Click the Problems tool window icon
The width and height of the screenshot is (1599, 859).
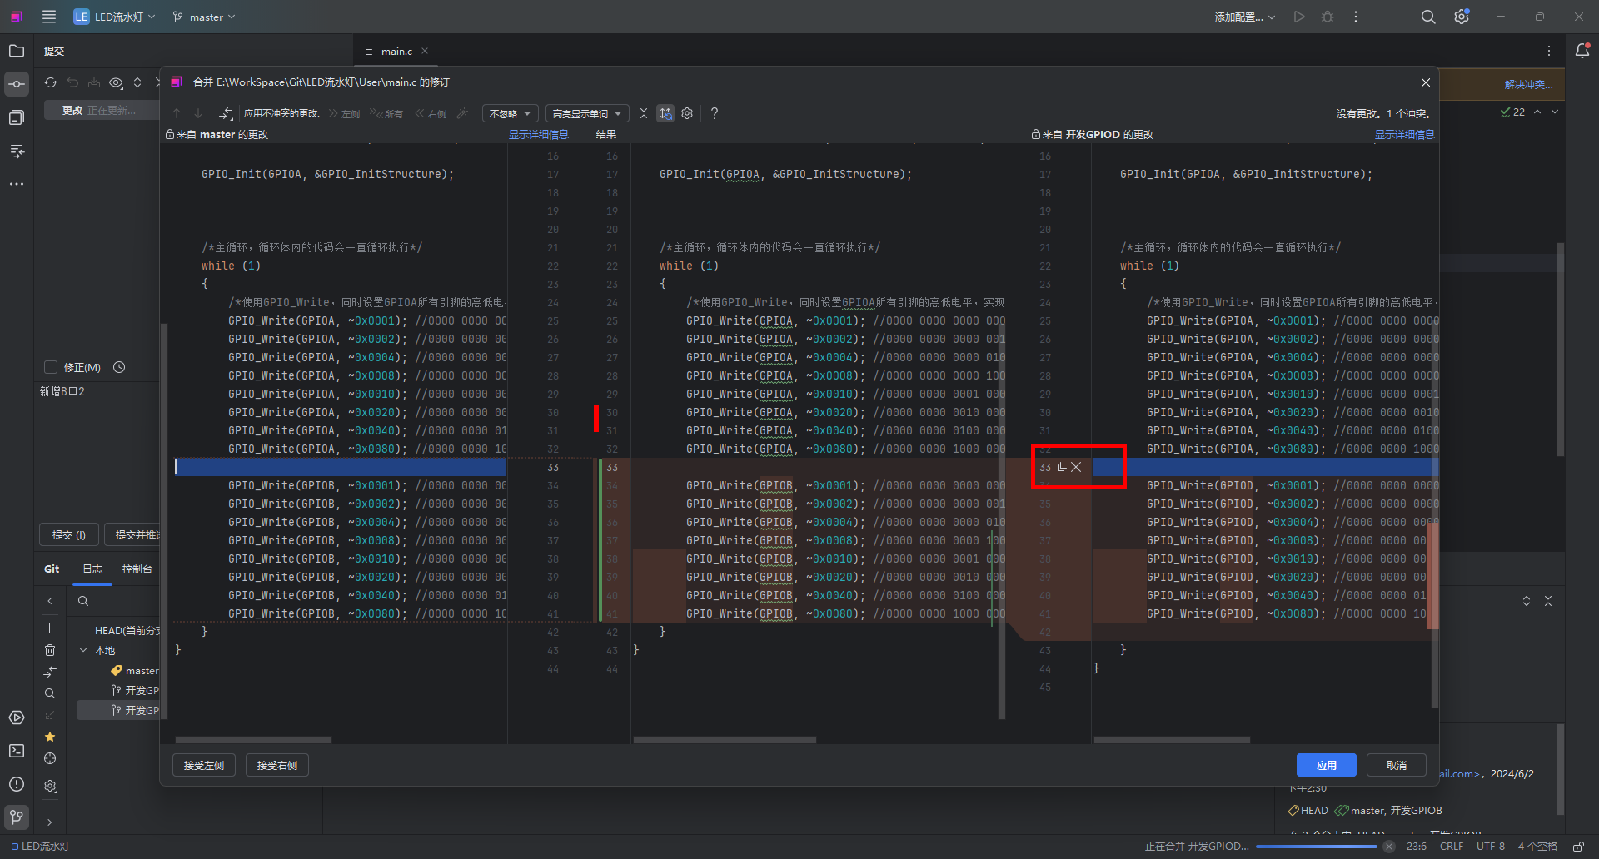(17, 784)
